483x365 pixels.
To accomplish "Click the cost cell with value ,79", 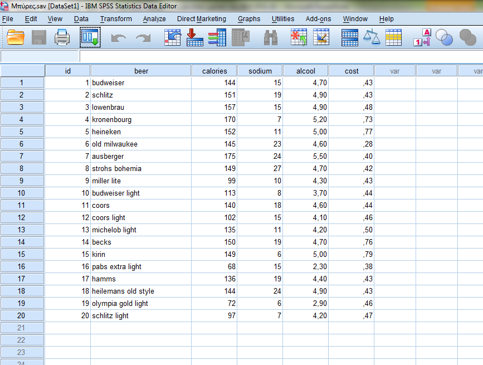I will (352, 255).
